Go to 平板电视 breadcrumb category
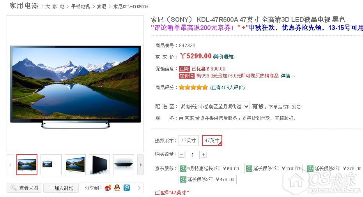This screenshot has width=363, height=197. pyautogui.click(x=81, y=7)
